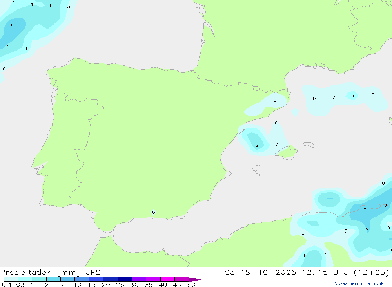The image size is (392, 287).
Task: Click the '20' legend scale label
Action: 106,285
